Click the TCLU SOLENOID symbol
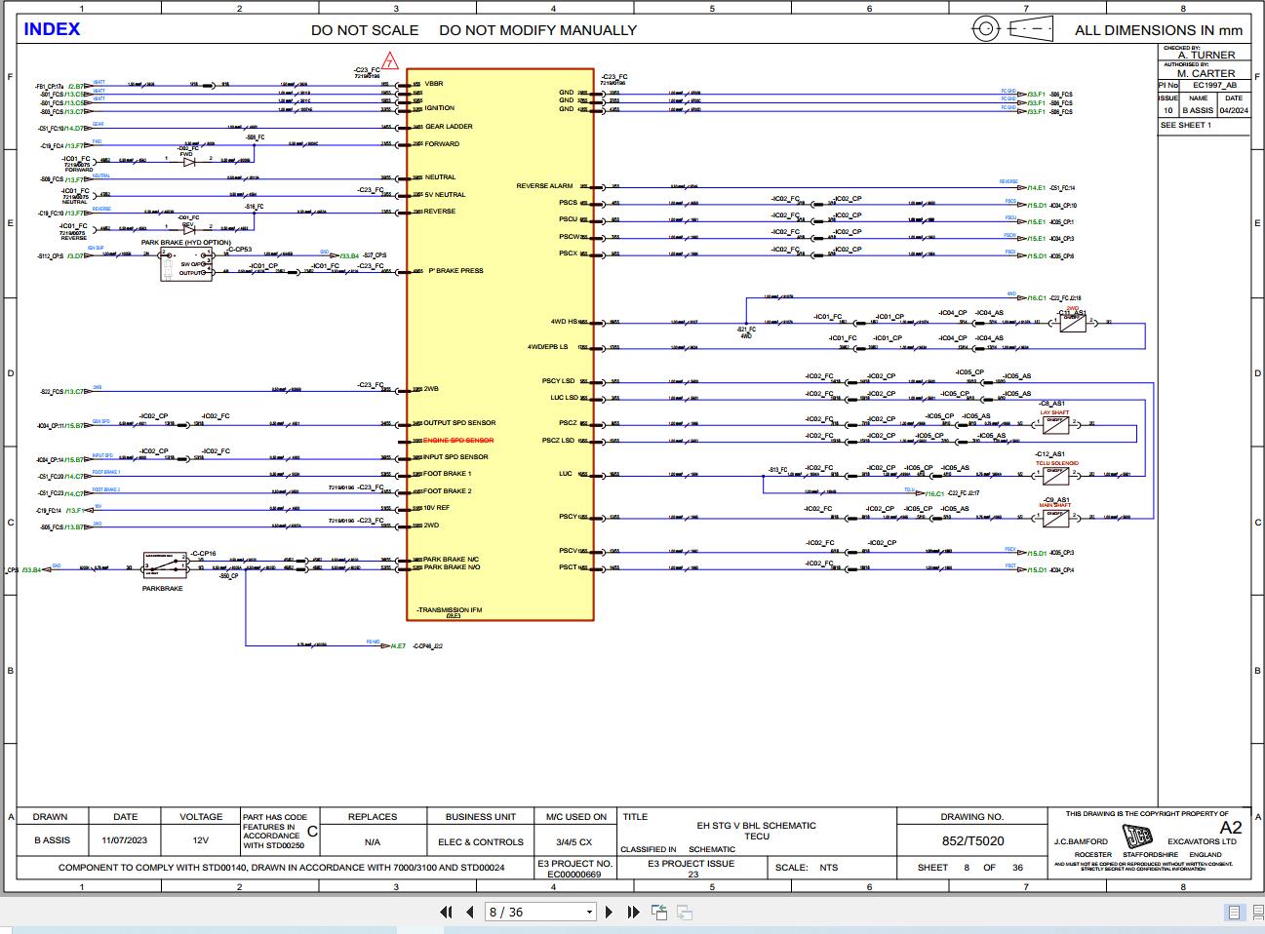The height and width of the screenshot is (934, 1265). point(1055,475)
